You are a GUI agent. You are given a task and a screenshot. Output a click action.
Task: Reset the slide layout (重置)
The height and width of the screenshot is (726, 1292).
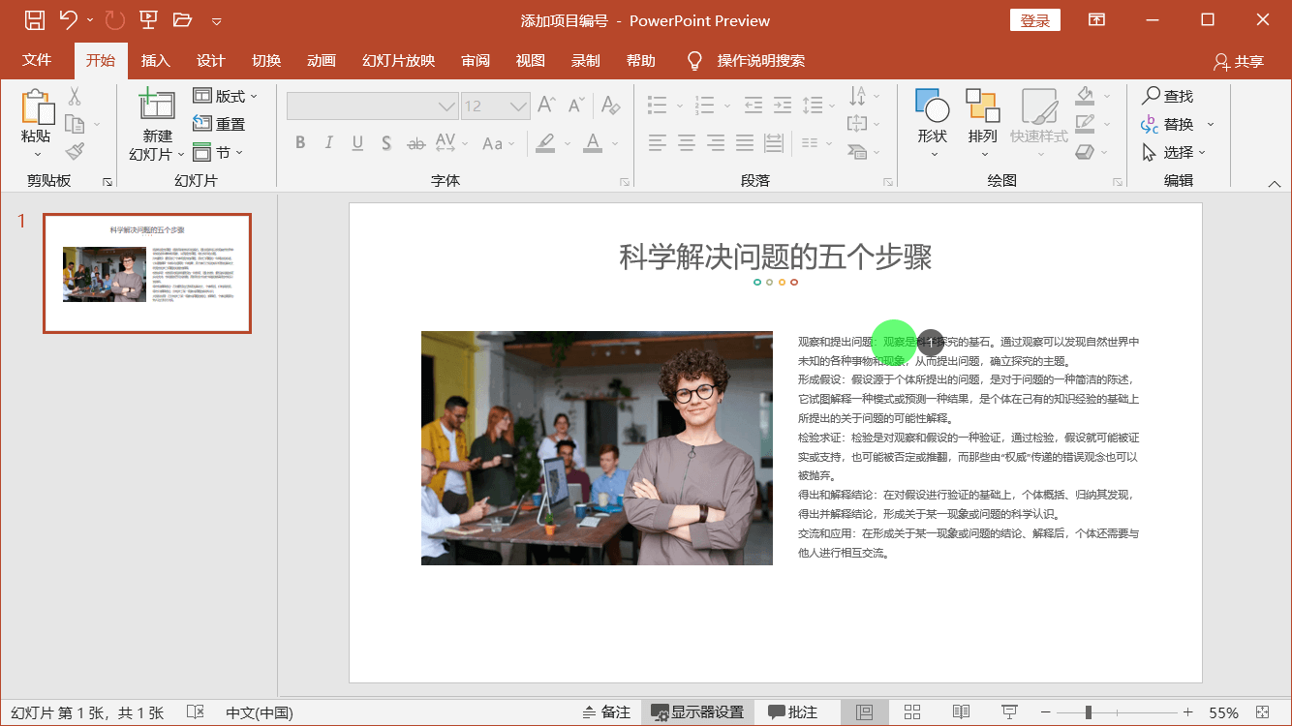(219, 124)
